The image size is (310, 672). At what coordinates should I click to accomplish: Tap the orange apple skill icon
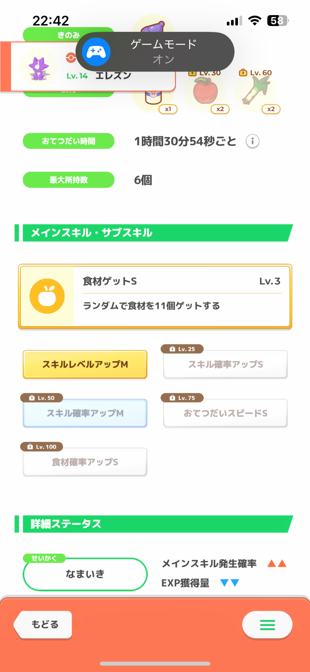click(x=47, y=296)
